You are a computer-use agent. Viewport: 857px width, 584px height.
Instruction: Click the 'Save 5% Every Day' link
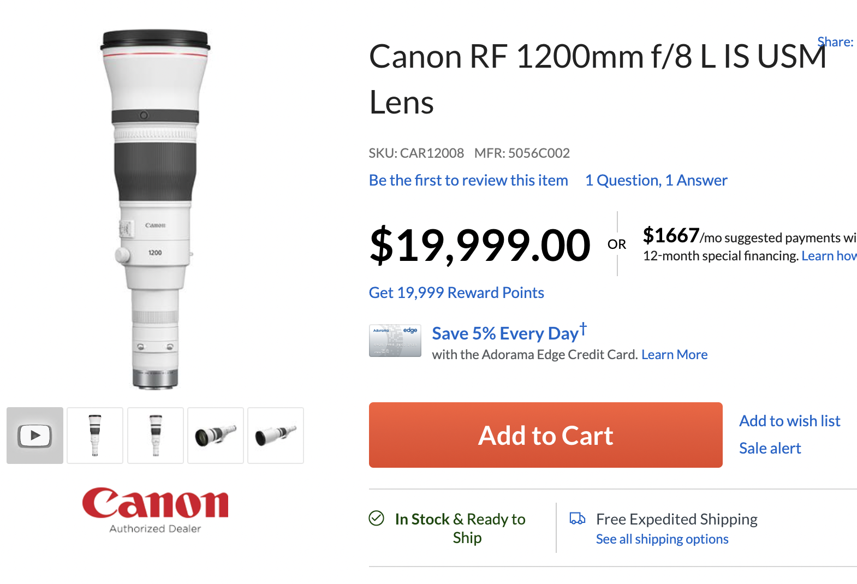coord(505,333)
